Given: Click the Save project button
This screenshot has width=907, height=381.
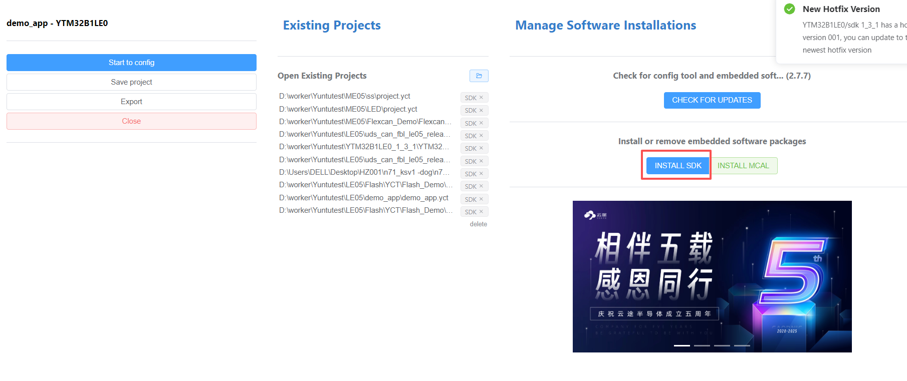Looking at the screenshot, I should pos(131,82).
